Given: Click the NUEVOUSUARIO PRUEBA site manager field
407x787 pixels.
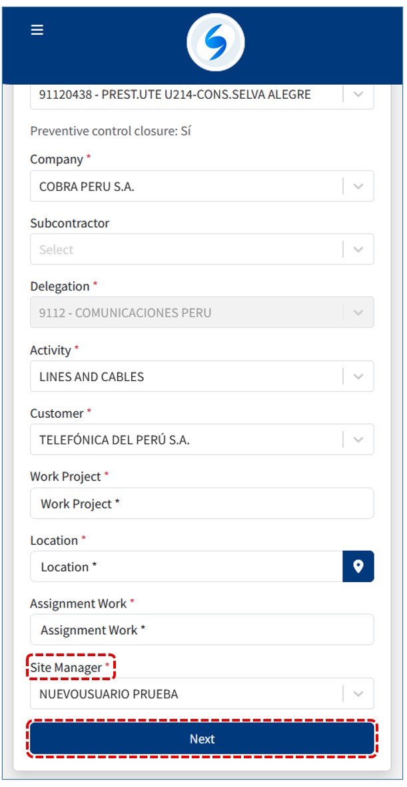Looking at the screenshot, I should pos(187,694).
